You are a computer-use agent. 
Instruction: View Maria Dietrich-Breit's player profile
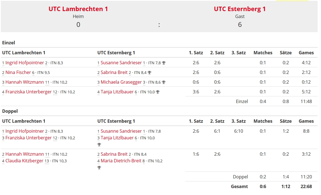coord(121,161)
